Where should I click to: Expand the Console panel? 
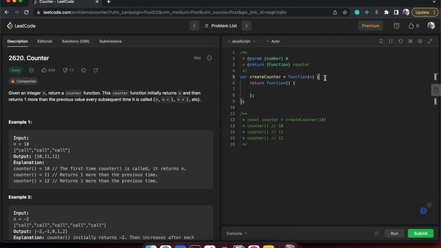pyautogui.click(x=236, y=234)
